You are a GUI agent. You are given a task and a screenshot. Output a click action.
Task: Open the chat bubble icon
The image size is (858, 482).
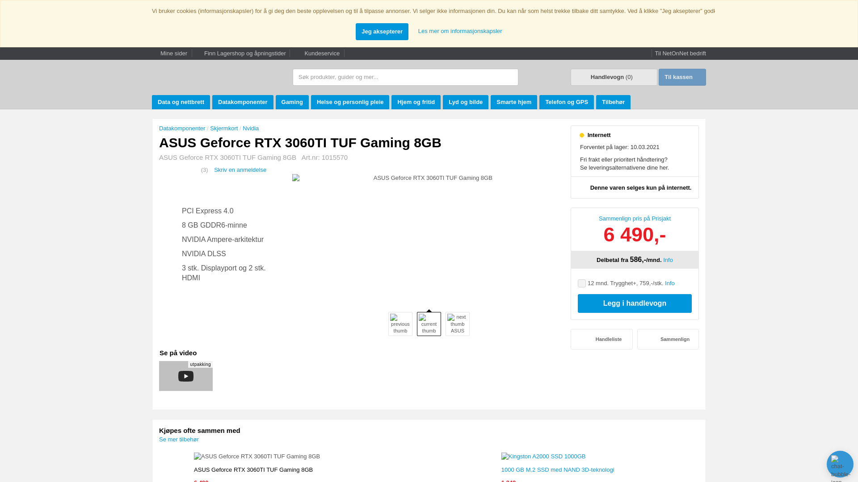click(x=840, y=464)
